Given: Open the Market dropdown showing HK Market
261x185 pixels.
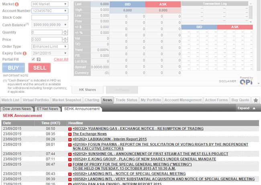Looking at the screenshot, I should 50,4.
